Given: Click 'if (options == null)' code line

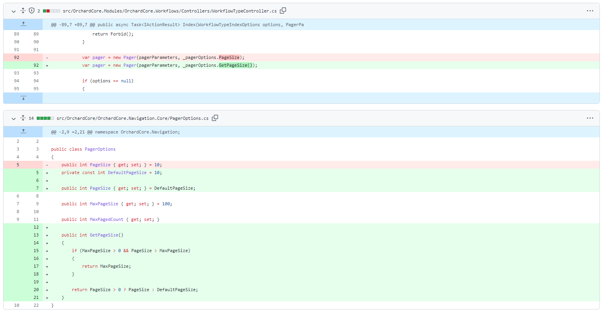Looking at the screenshot, I should coord(108,81).
